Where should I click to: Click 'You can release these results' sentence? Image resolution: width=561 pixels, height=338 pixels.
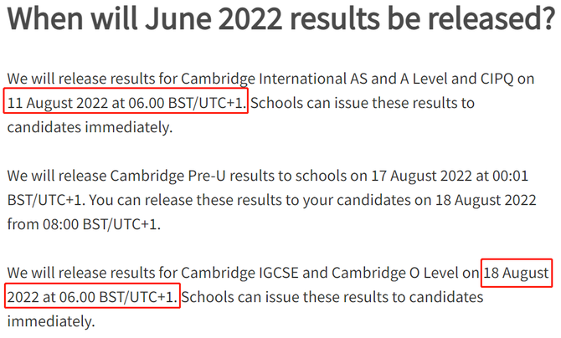185,200
